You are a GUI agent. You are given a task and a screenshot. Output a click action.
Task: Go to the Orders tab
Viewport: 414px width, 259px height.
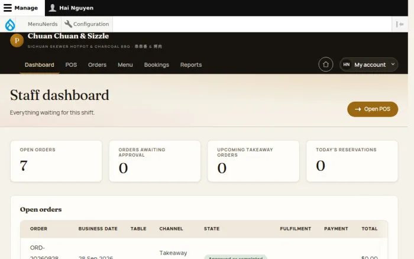tap(97, 65)
